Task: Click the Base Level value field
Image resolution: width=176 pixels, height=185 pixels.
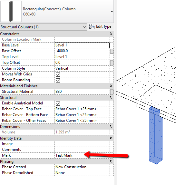Action: [x=82, y=45]
